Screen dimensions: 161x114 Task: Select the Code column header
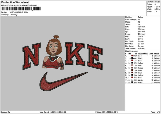(x=151, y=54)
